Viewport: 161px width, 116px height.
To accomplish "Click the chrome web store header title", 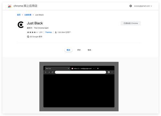I will (x=25, y=6).
